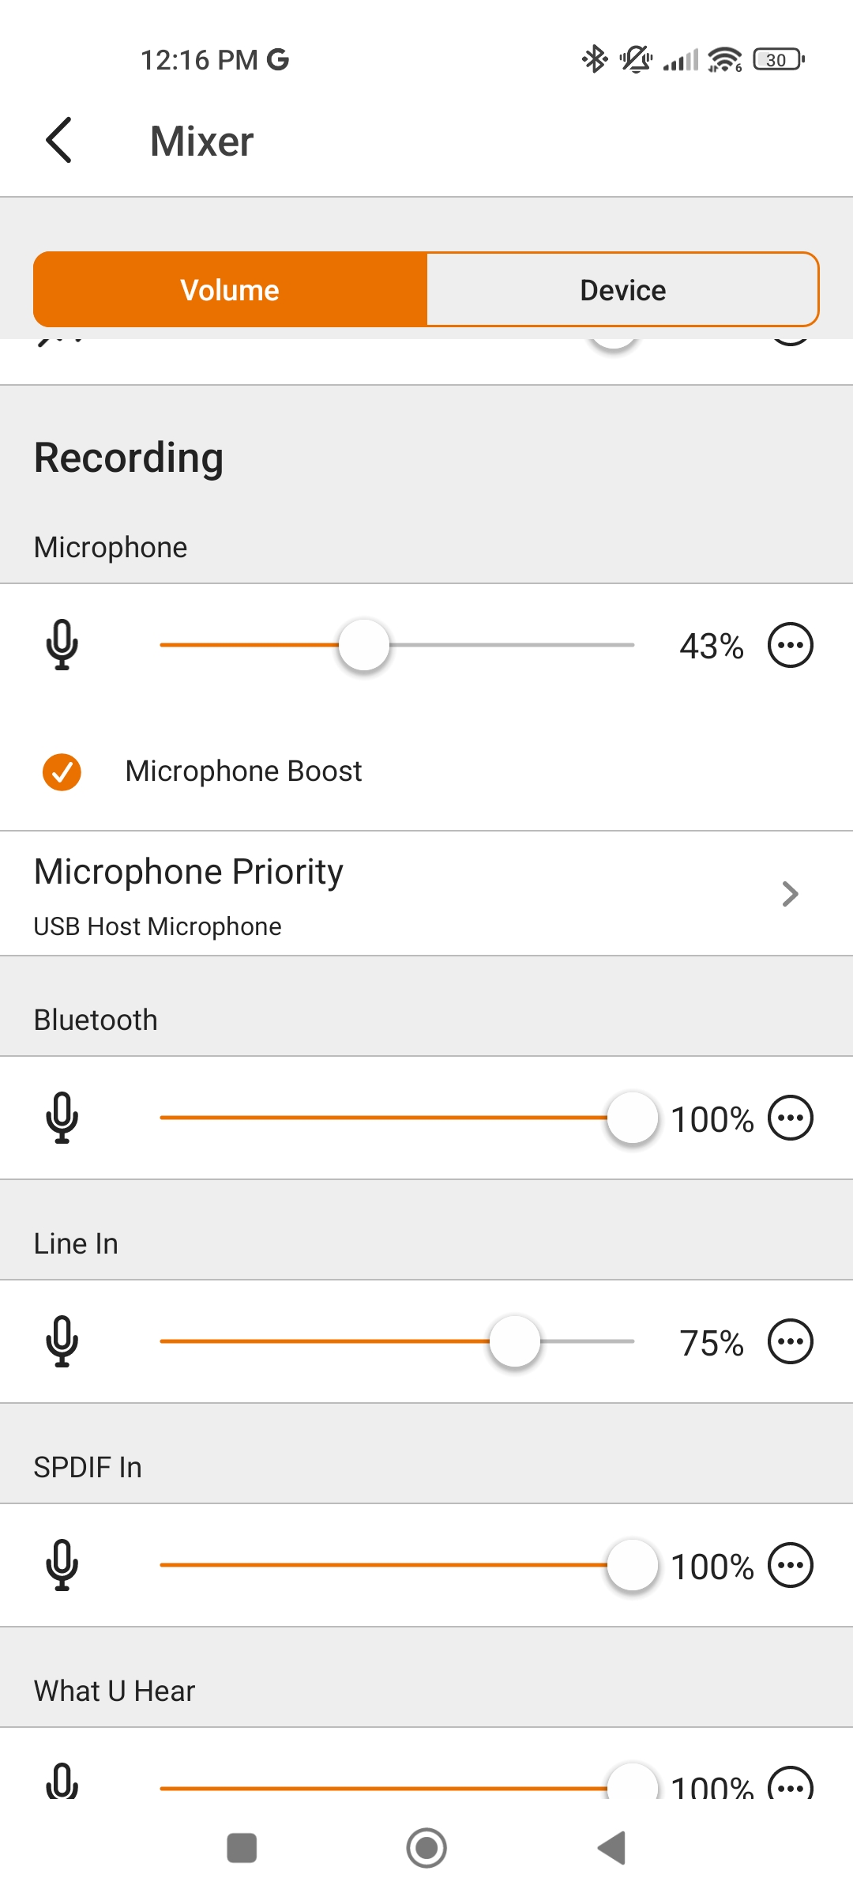Image resolution: width=853 pixels, height=1897 pixels.
Task: Expand Microphone Priority chevron
Action: click(789, 894)
